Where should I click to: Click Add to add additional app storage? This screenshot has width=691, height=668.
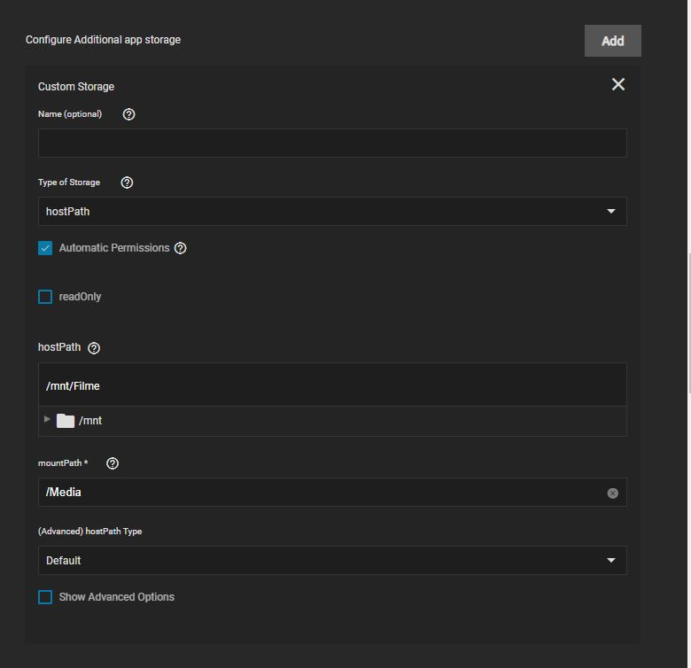point(612,41)
